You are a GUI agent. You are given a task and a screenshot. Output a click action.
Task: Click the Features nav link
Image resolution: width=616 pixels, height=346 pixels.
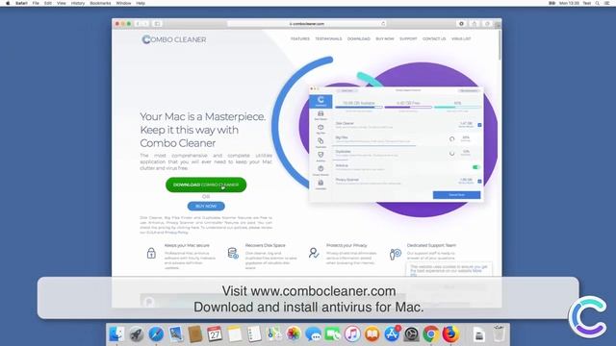300,38
